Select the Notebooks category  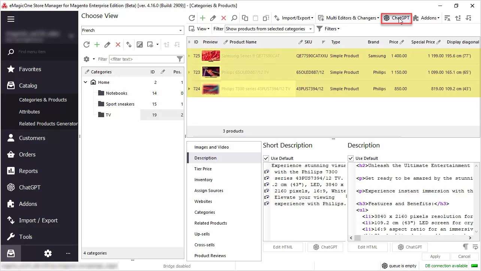(x=117, y=93)
